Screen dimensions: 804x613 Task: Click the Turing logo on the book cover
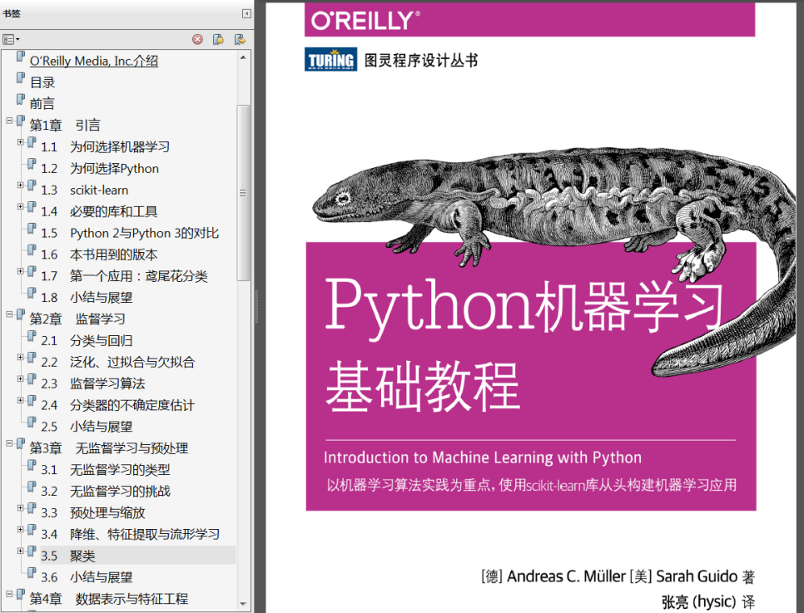click(330, 59)
